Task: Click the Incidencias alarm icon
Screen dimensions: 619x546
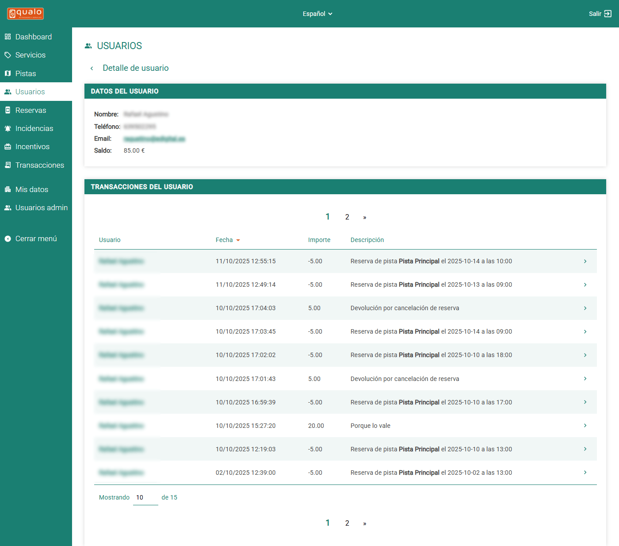Action: [8, 128]
